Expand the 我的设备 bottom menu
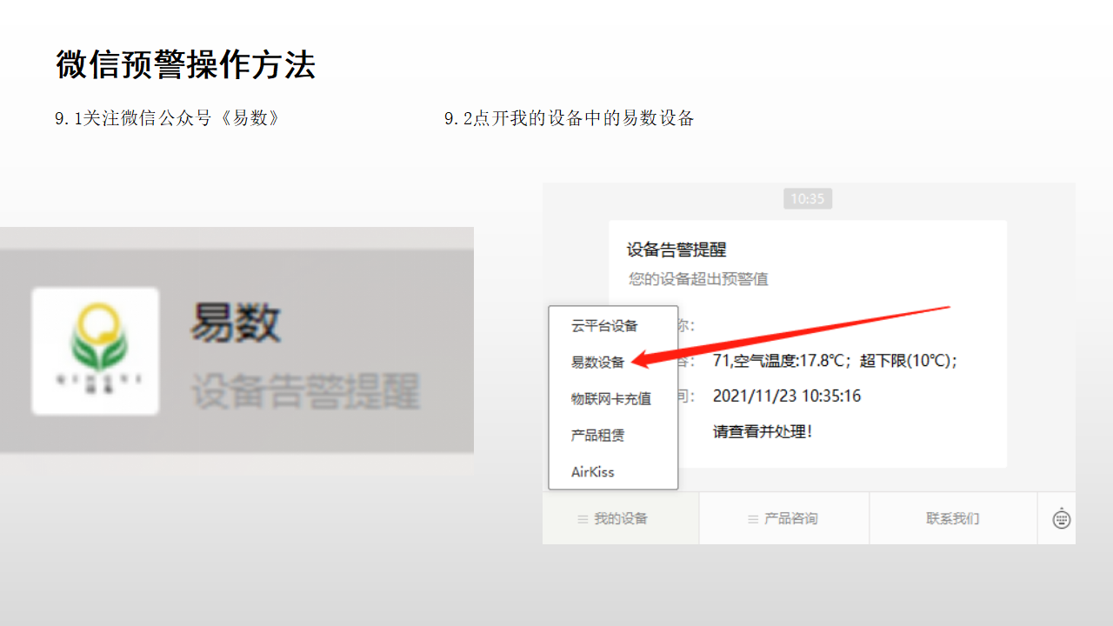Screen dimensions: 1113x626 pyautogui.click(x=621, y=519)
